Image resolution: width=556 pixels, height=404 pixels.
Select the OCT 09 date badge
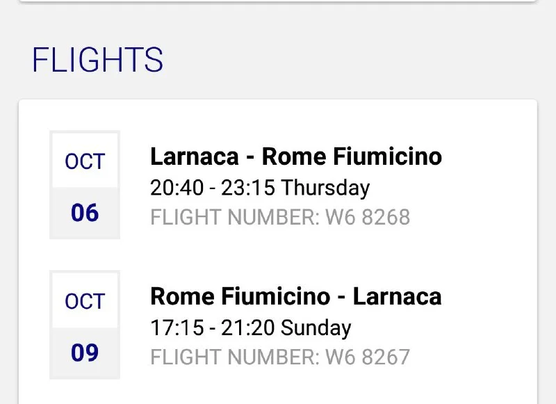coord(85,325)
